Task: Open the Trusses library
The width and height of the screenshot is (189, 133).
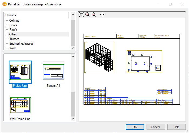Action: coord(14,39)
